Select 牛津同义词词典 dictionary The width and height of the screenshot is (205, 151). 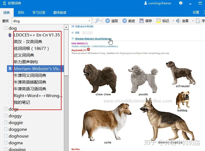click(30, 75)
